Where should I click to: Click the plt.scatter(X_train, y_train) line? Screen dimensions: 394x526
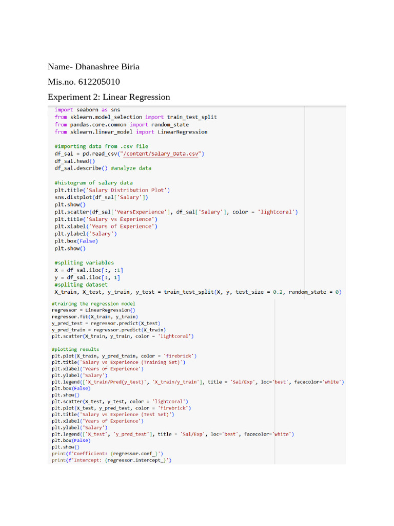[123, 336]
